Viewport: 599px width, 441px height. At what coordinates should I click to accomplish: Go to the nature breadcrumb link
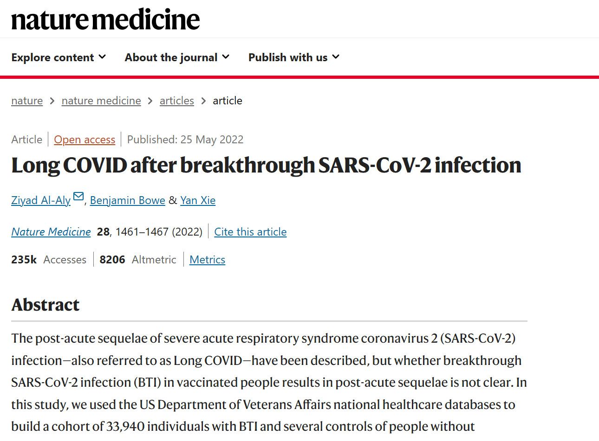(x=27, y=101)
